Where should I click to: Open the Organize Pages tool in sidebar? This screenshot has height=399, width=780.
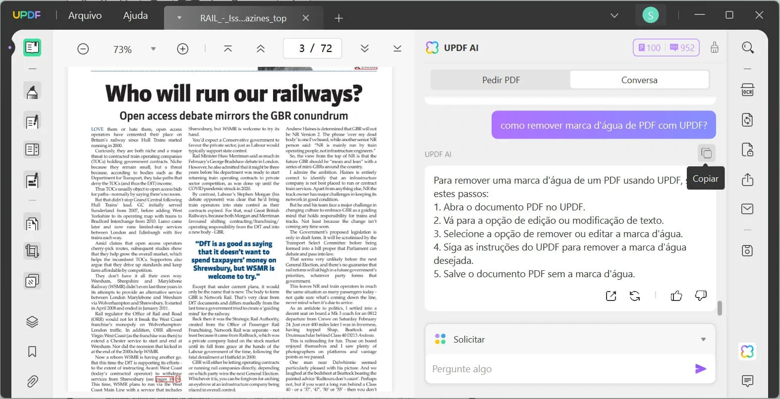[32, 224]
